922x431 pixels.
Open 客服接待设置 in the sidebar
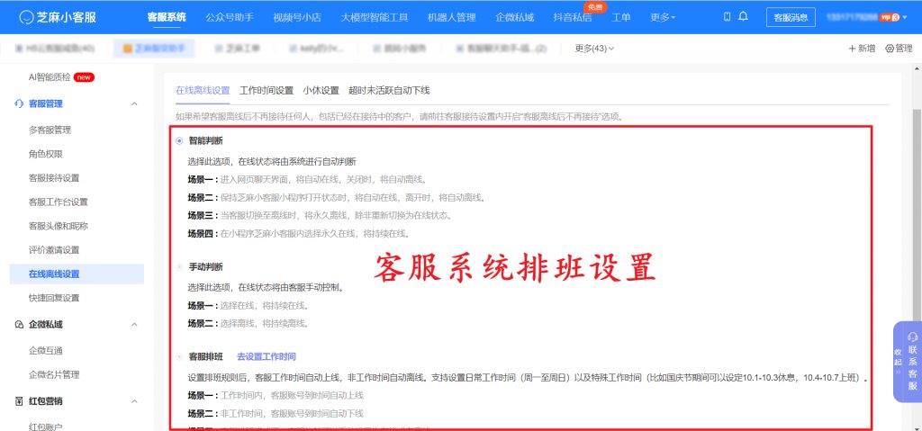[x=54, y=178]
